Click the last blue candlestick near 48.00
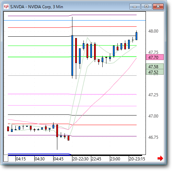This screenshot has height=171, width=173. (x=136, y=36)
